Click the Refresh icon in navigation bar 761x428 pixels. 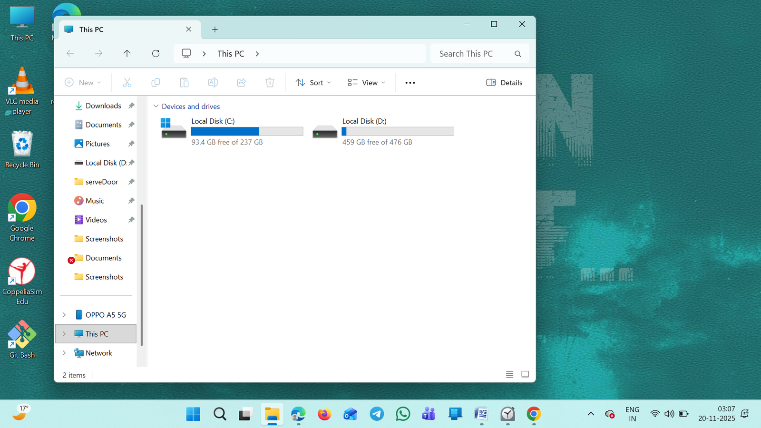[x=156, y=54]
